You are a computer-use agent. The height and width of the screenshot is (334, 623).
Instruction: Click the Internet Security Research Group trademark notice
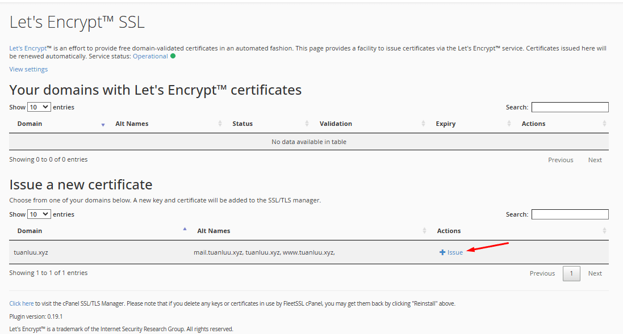click(x=121, y=329)
